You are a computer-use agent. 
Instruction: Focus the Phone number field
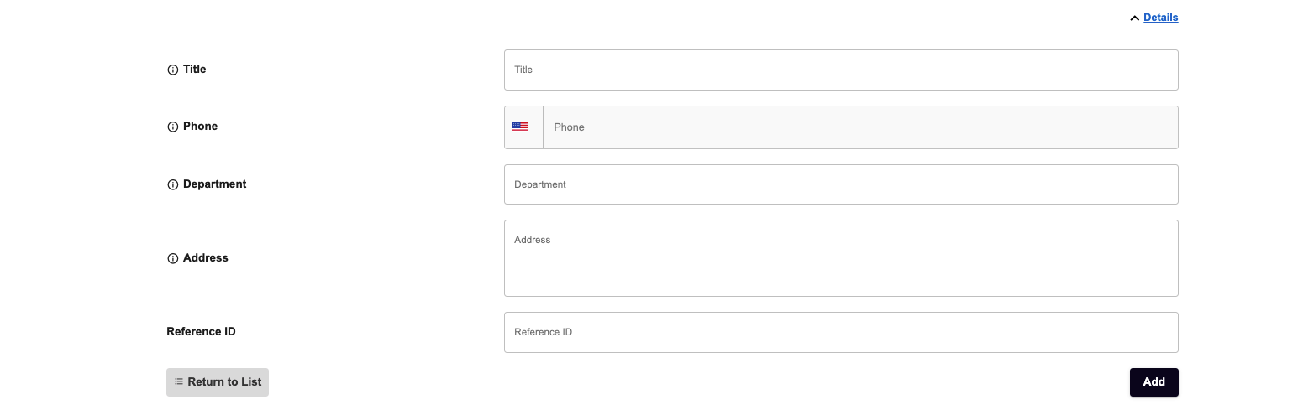point(860,127)
